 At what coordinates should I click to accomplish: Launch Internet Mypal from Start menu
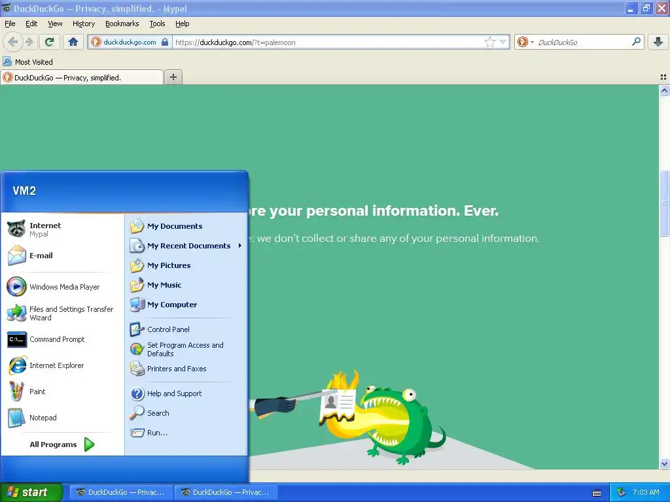point(62,229)
